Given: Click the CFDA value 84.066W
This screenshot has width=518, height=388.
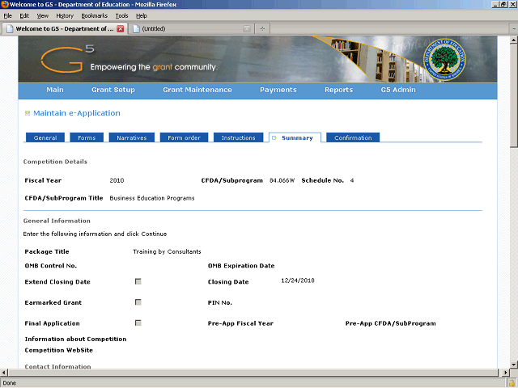Looking at the screenshot, I should [x=282, y=180].
